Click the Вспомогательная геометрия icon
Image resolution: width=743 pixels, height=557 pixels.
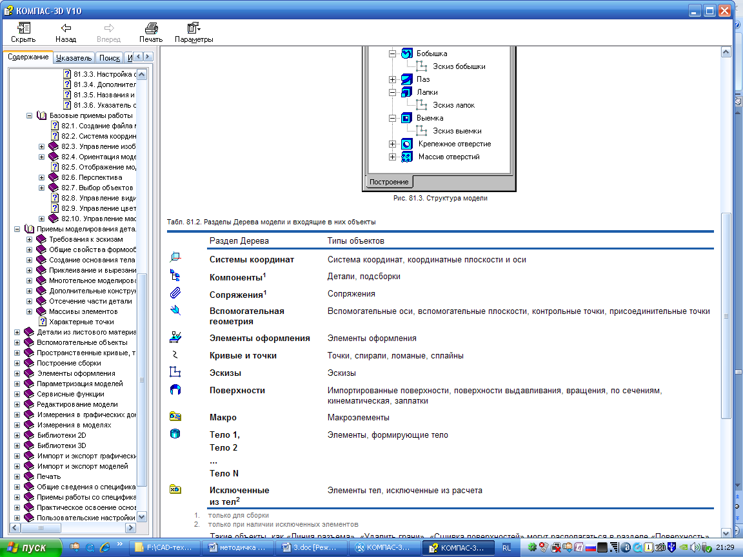[175, 310]
